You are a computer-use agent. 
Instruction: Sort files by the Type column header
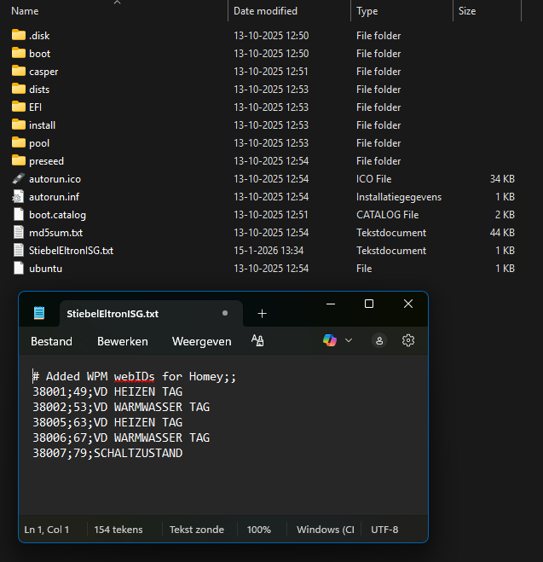[x=367, y=11]
